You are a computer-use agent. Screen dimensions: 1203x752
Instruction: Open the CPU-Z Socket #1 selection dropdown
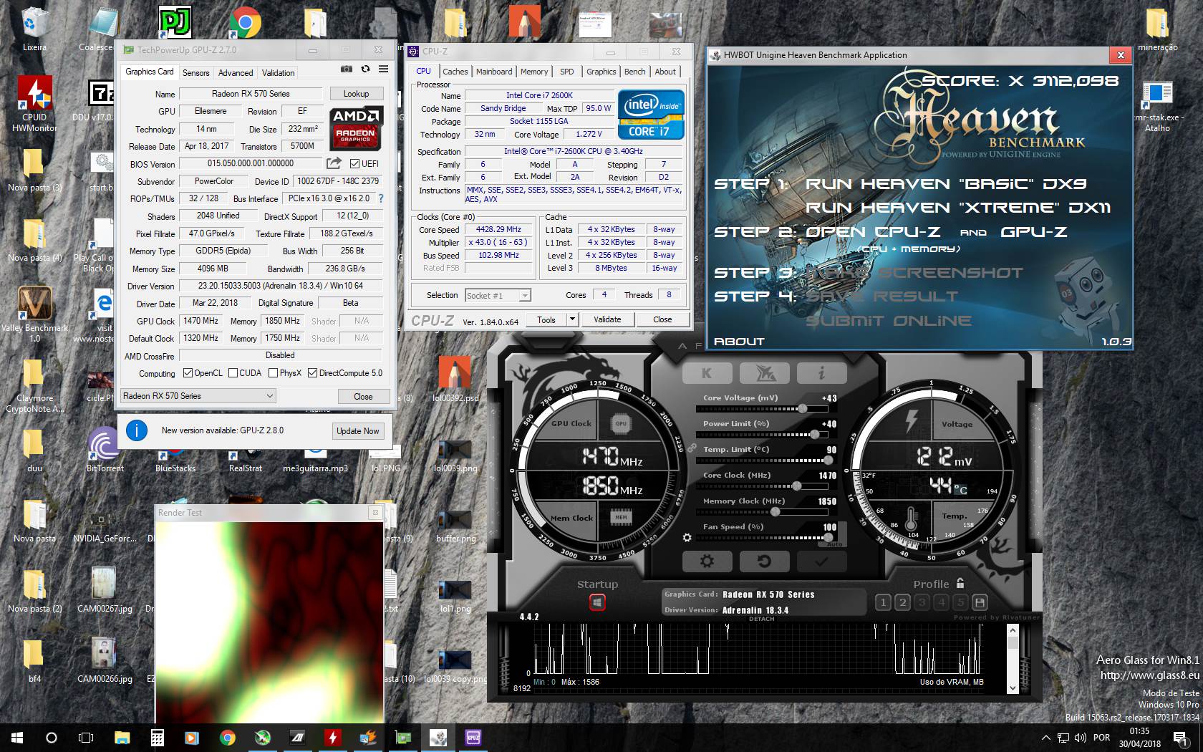[498, 295]
